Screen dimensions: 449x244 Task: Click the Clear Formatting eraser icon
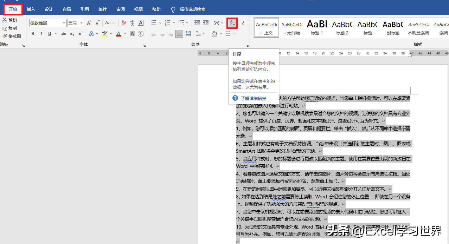click(124, 23)
